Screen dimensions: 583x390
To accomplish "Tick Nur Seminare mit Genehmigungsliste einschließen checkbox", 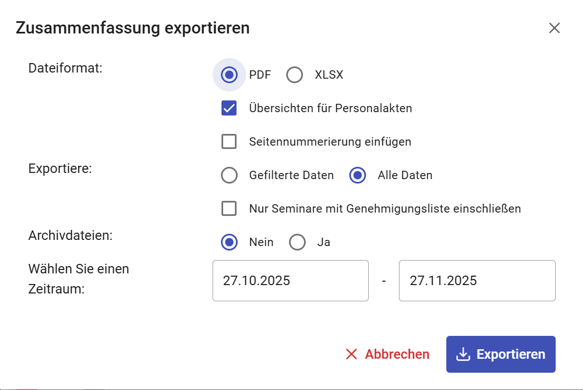I will click(x=229, y=209).
